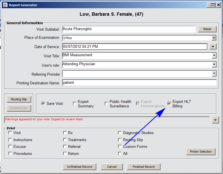Enable the Referral print checkbox
The height and width of the screenshot is (174, 223).
click(65, 146)
